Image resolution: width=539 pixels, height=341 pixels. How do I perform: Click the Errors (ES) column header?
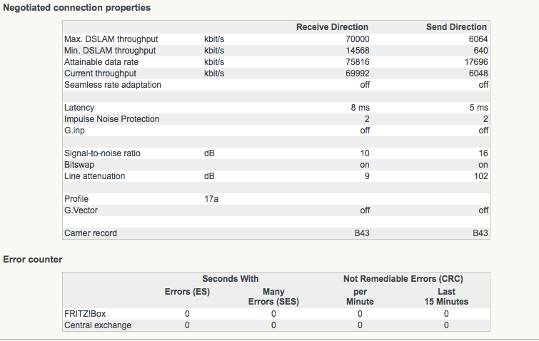(187, 292)
